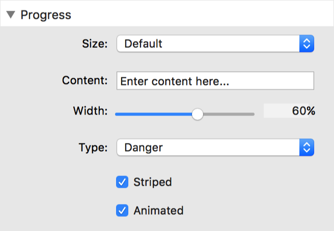
Task: Open the Type dropdown showing Danger
Action: 215,148
